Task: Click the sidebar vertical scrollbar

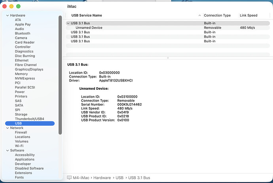Action: coord(60,75)
